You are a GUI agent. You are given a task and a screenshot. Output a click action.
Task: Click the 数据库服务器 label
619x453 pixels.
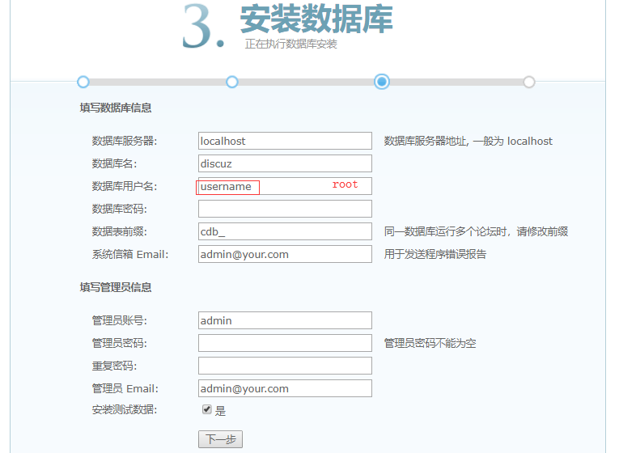pos(125,141)
